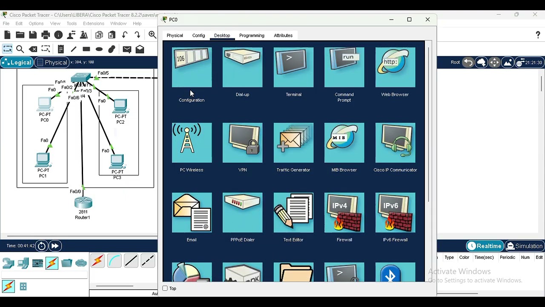This screenshot has width=545, height=307.
Task: Click the Open folder toolbar icon
Action: [x=20, y=35]
